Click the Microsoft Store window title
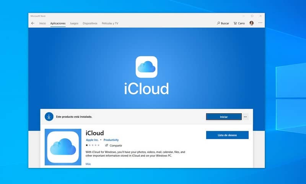The image size is (306, 184). 38,16
